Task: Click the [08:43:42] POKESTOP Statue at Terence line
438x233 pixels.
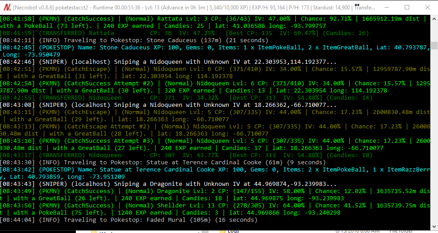Action: [215, 173]
